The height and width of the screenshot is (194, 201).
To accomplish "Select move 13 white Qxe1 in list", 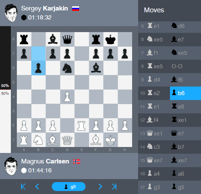I will [x=154, y=134].
